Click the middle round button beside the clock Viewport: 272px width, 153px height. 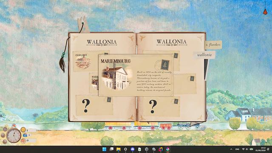(3, 135)
